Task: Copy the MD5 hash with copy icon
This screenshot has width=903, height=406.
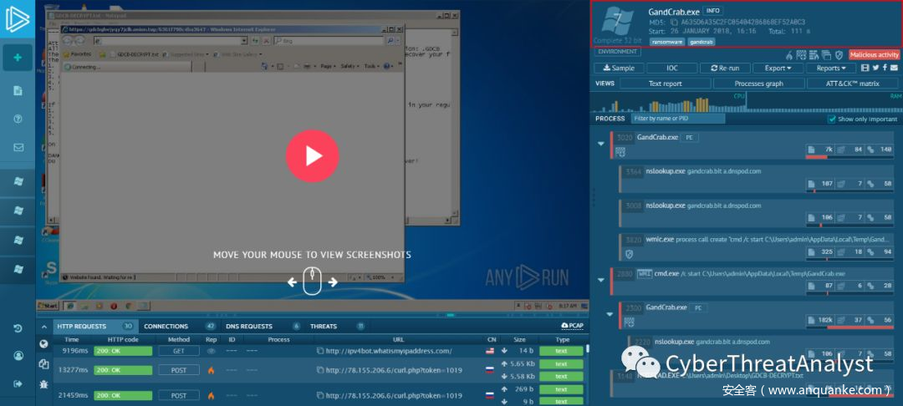Action: point(675,22)
